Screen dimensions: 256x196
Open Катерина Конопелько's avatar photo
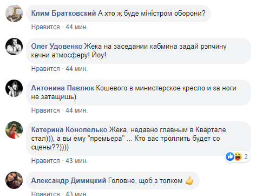coord(14,130)
